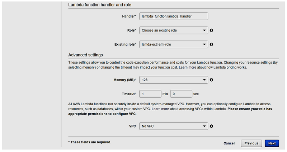Screen dimensions: 287x152
Task: Click the Timeout field label
Action: click(x=128, y=94)
